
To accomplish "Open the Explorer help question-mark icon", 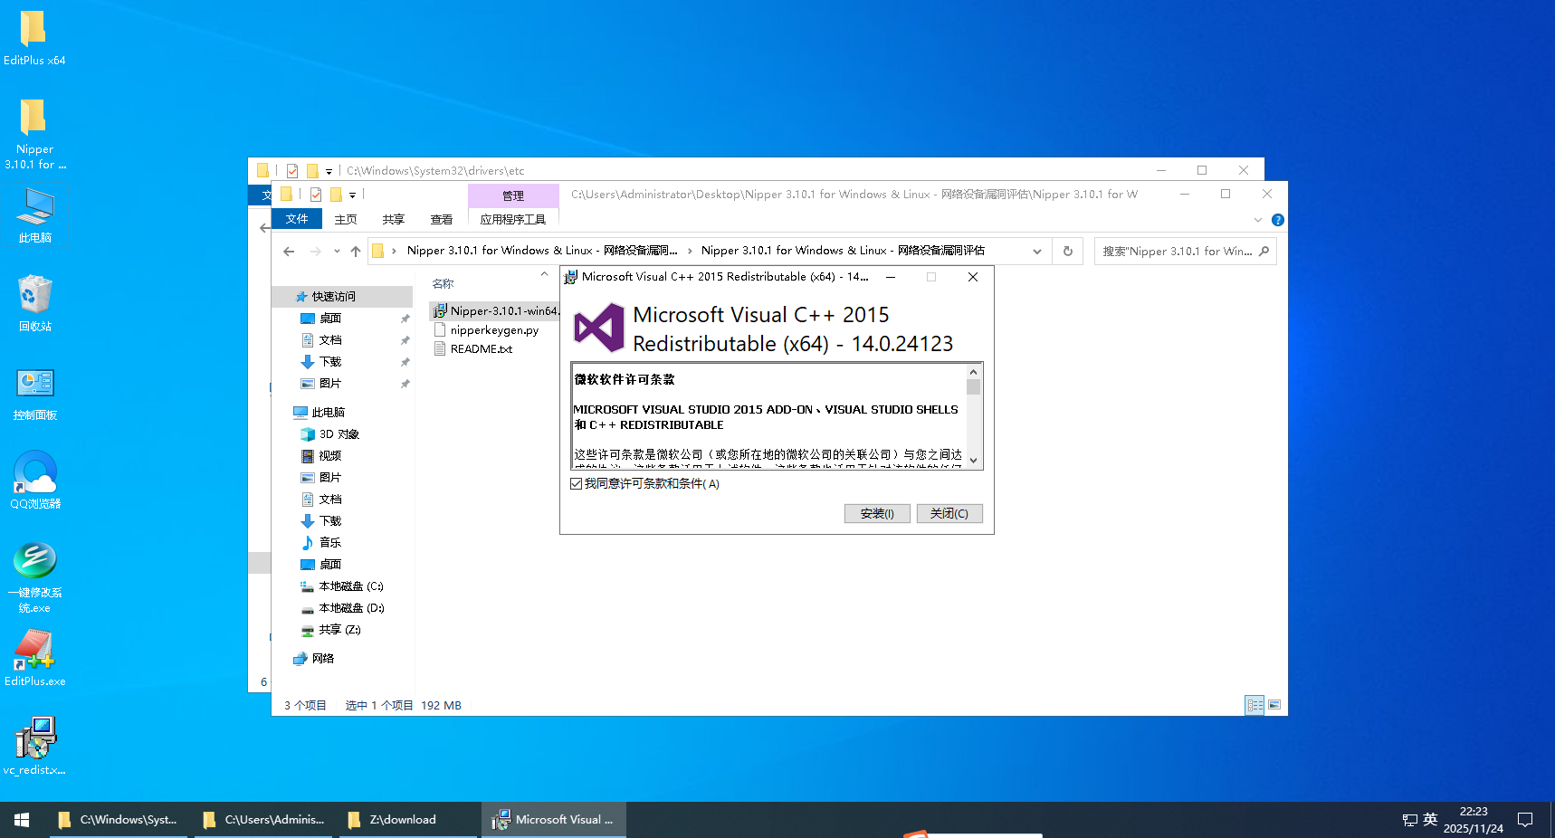I will tap(1277, 220).
